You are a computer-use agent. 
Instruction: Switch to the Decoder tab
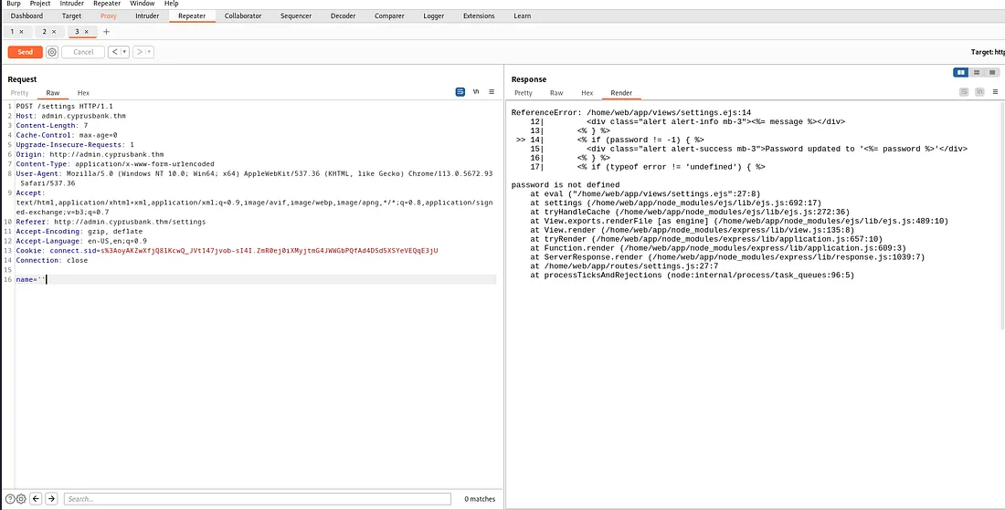pos(343,16)
